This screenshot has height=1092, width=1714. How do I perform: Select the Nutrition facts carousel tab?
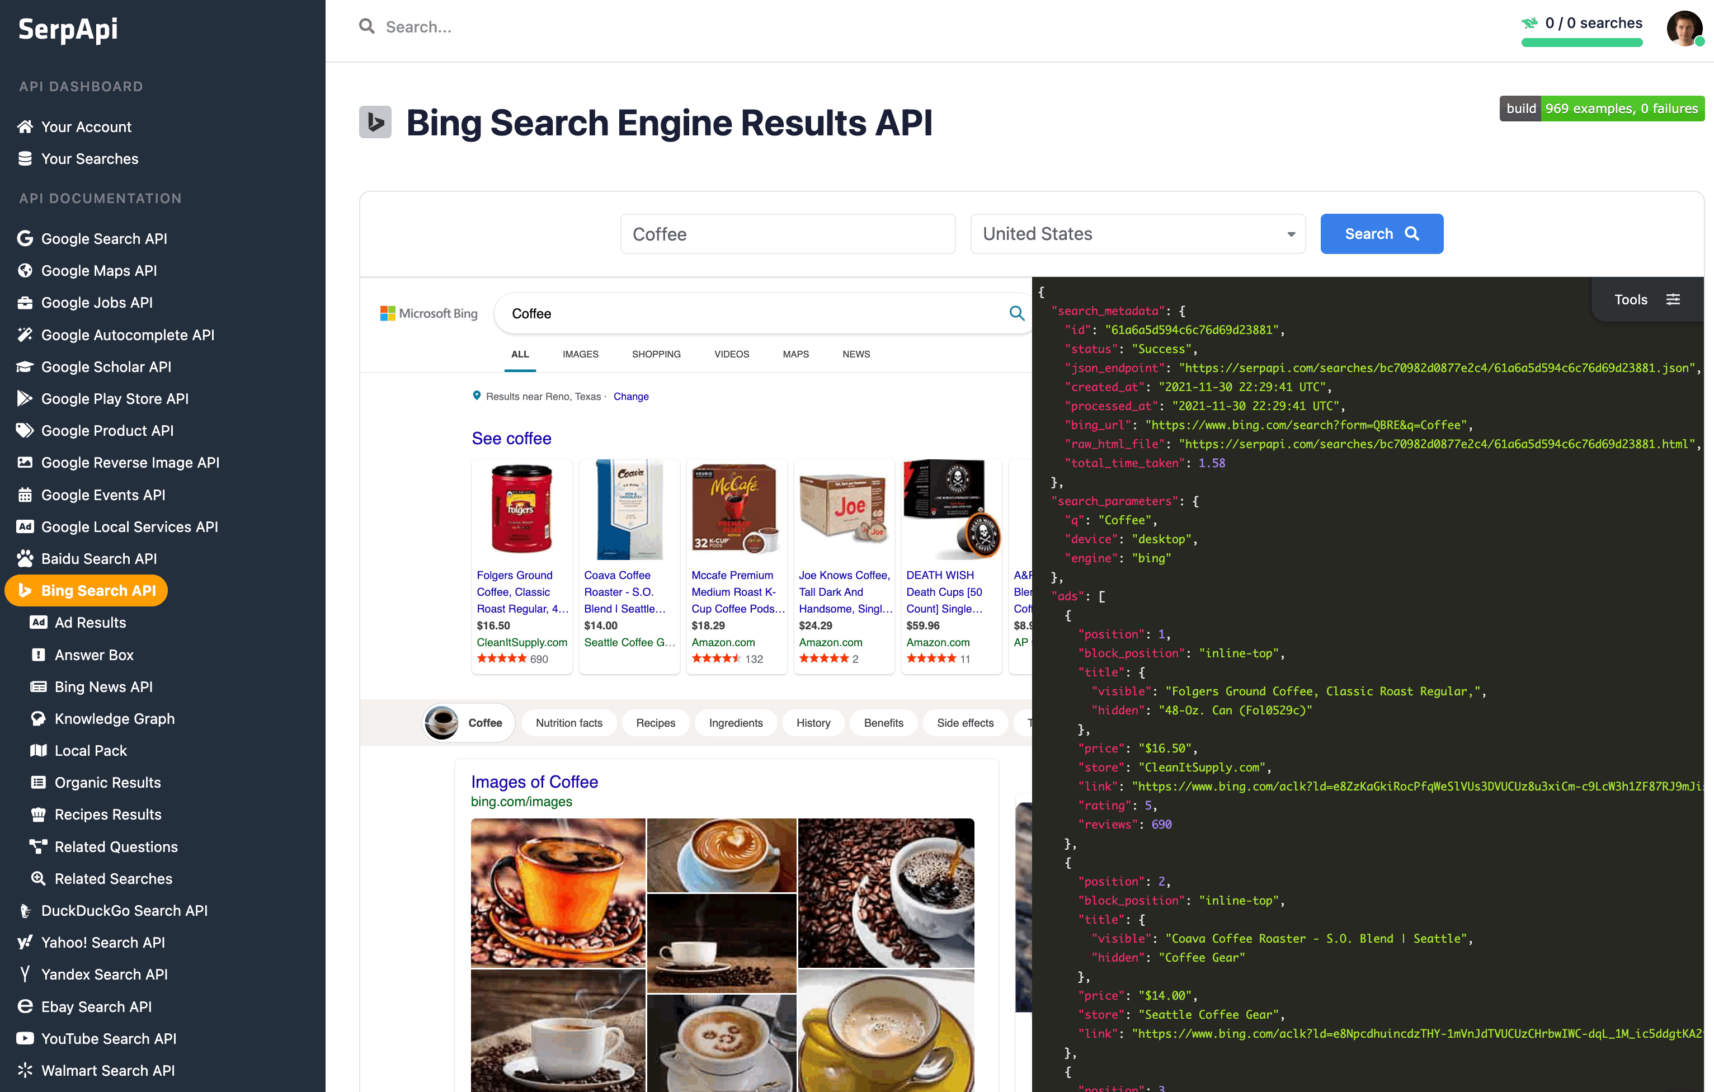[569, 723]
